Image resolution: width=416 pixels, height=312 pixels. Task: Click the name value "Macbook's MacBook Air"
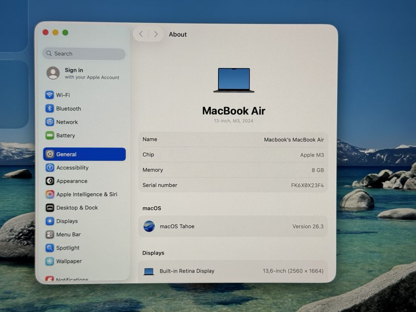(294, 140)
